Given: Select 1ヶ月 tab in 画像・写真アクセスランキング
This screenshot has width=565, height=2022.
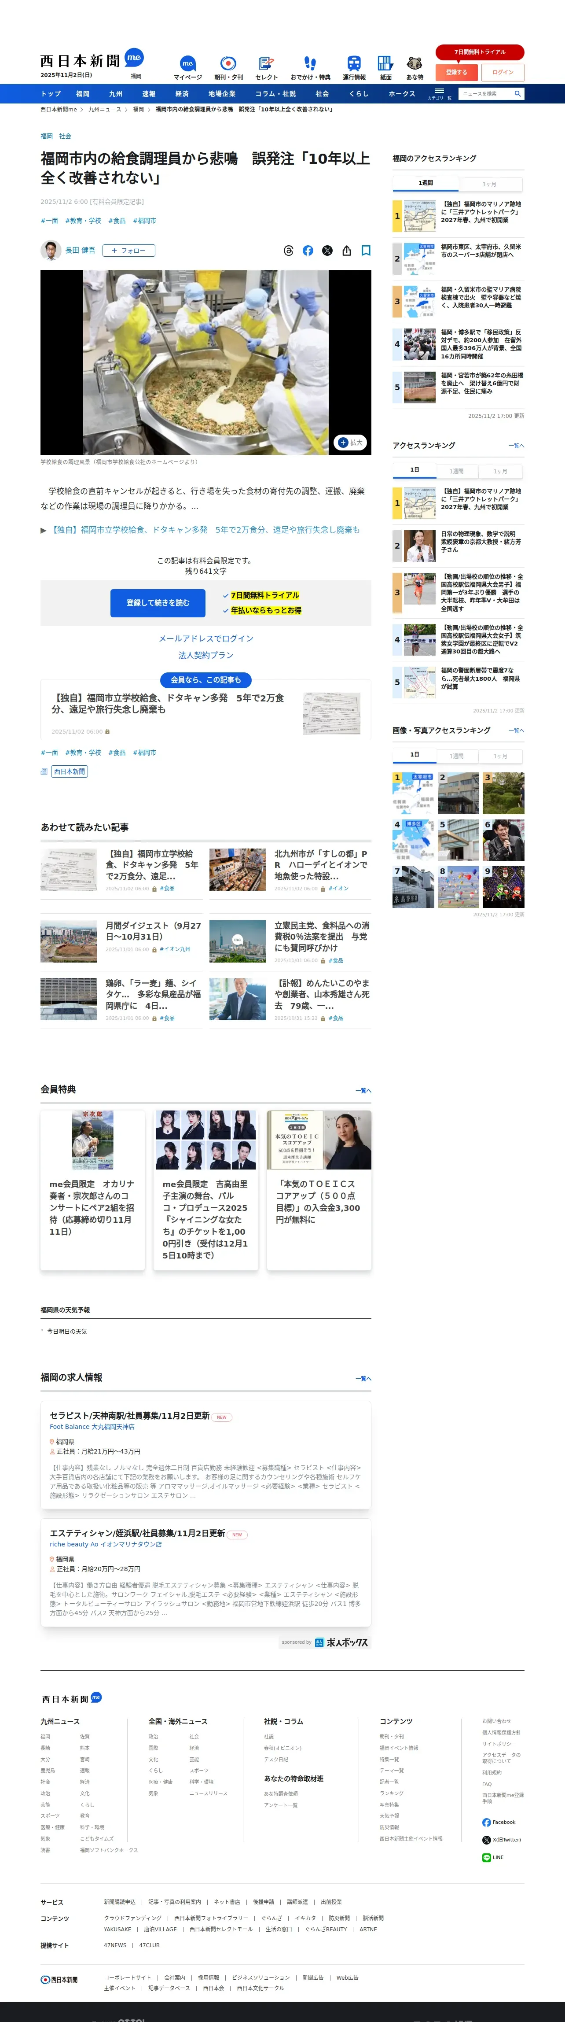Looking at the screenshot, I should coord(501,756).
